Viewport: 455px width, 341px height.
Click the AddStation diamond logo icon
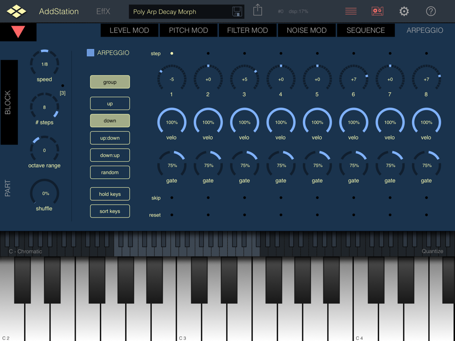[x=16, y=11]
